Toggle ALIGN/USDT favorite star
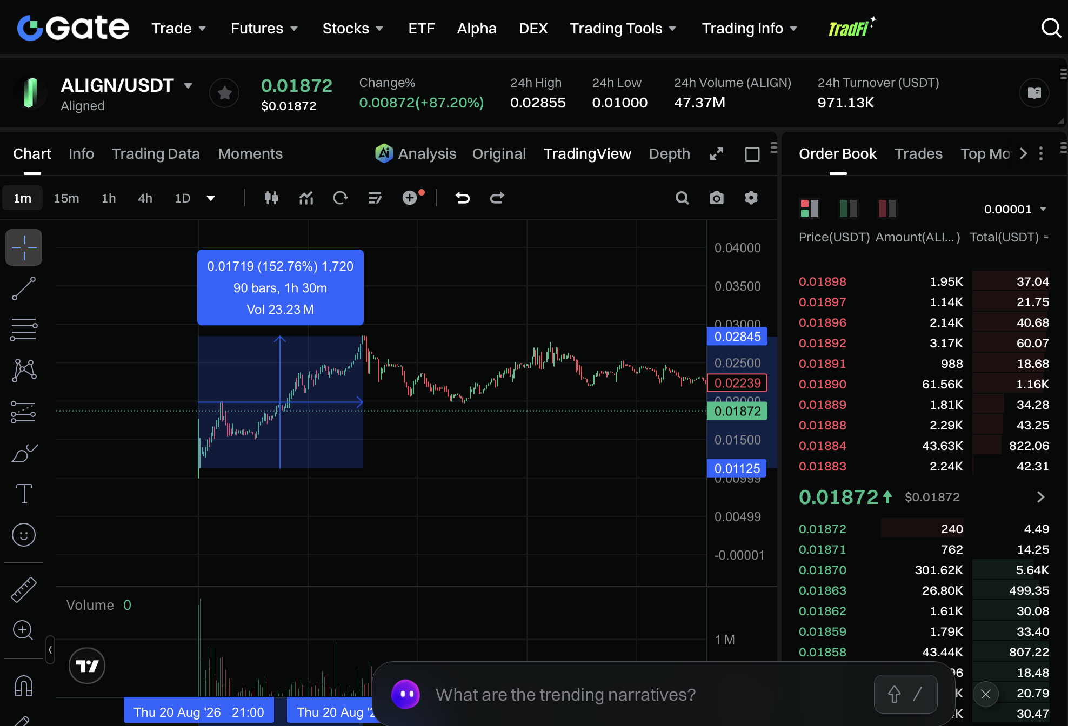 pyautogui.click(x=225, y=93)
